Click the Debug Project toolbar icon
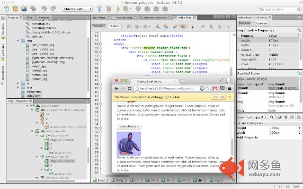 pyautogui.click(x=126, y=9)
